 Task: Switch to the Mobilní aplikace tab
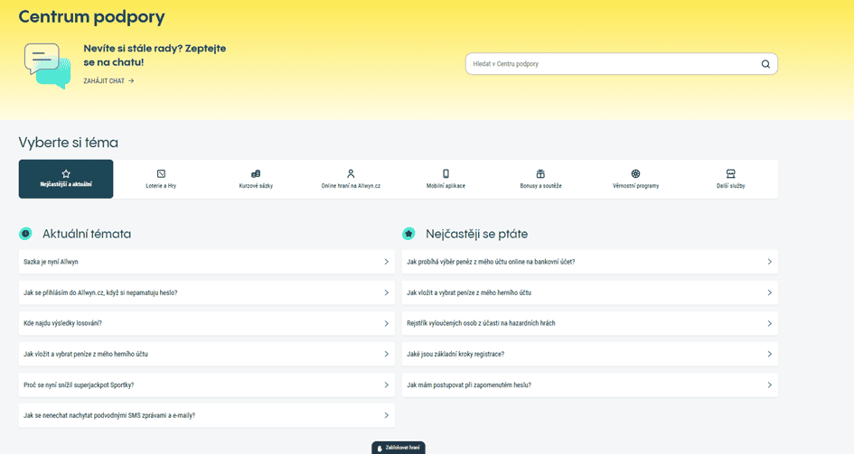446,179
